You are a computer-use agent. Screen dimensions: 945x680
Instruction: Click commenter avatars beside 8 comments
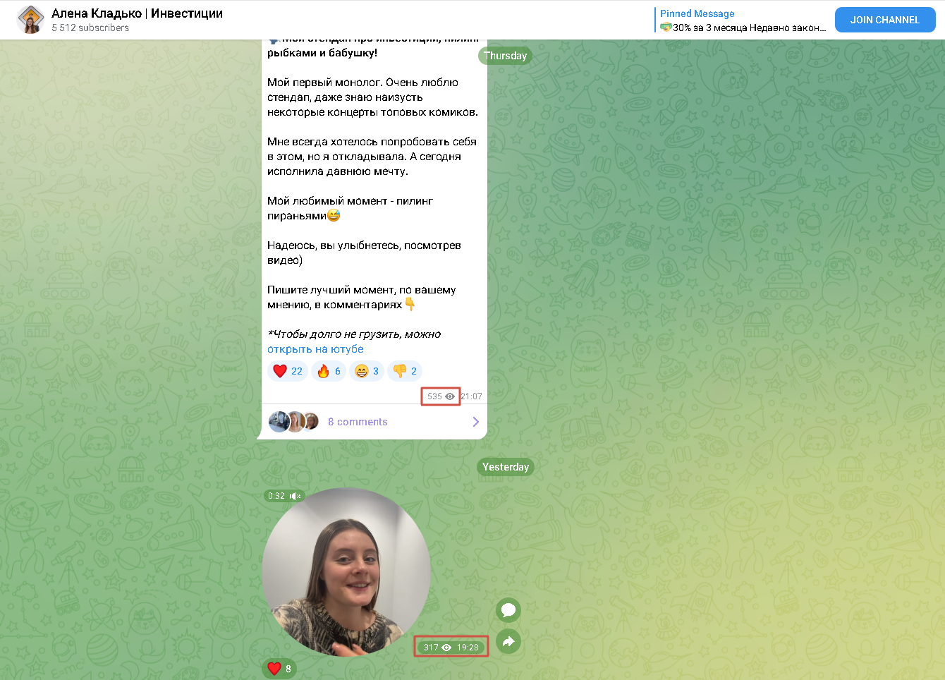(294, 422)
